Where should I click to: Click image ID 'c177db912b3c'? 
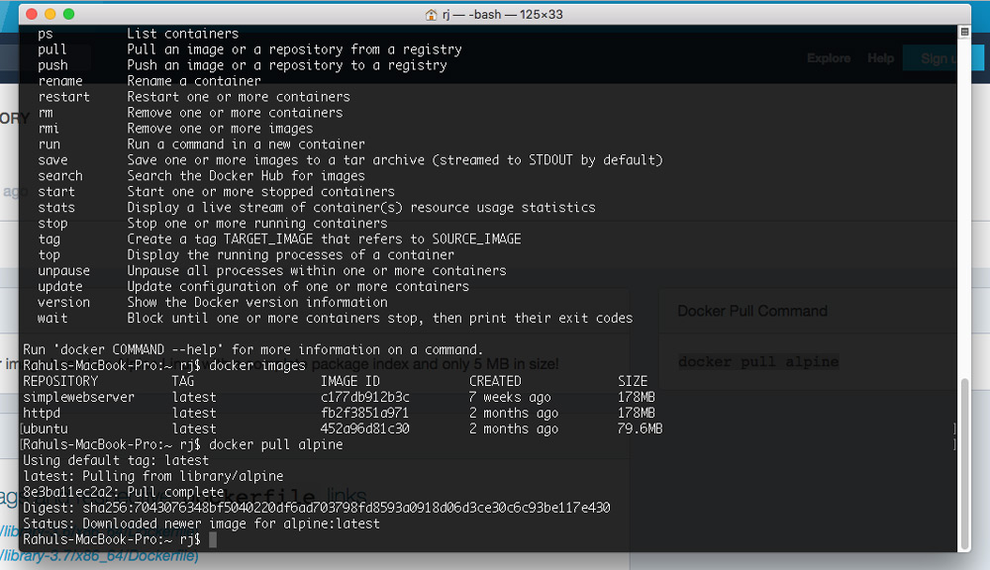click(x=365, y=397)
